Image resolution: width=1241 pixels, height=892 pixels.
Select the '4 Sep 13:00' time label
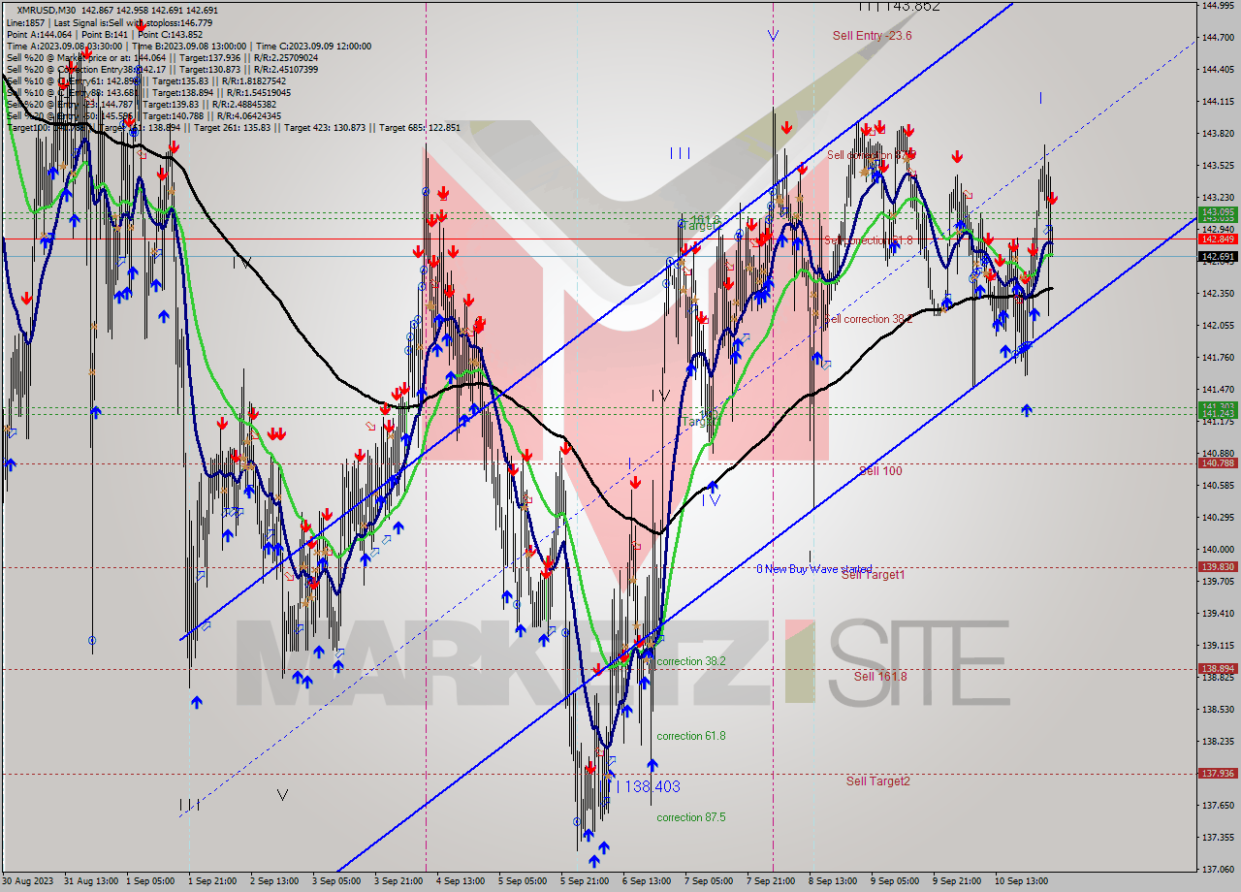pyautogui.click(x=462, y=881)
